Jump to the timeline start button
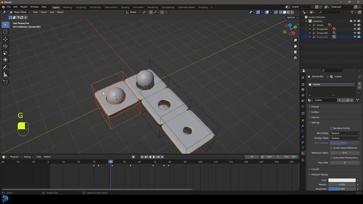The height and width of the screenshot is (204, 363). 142,157
